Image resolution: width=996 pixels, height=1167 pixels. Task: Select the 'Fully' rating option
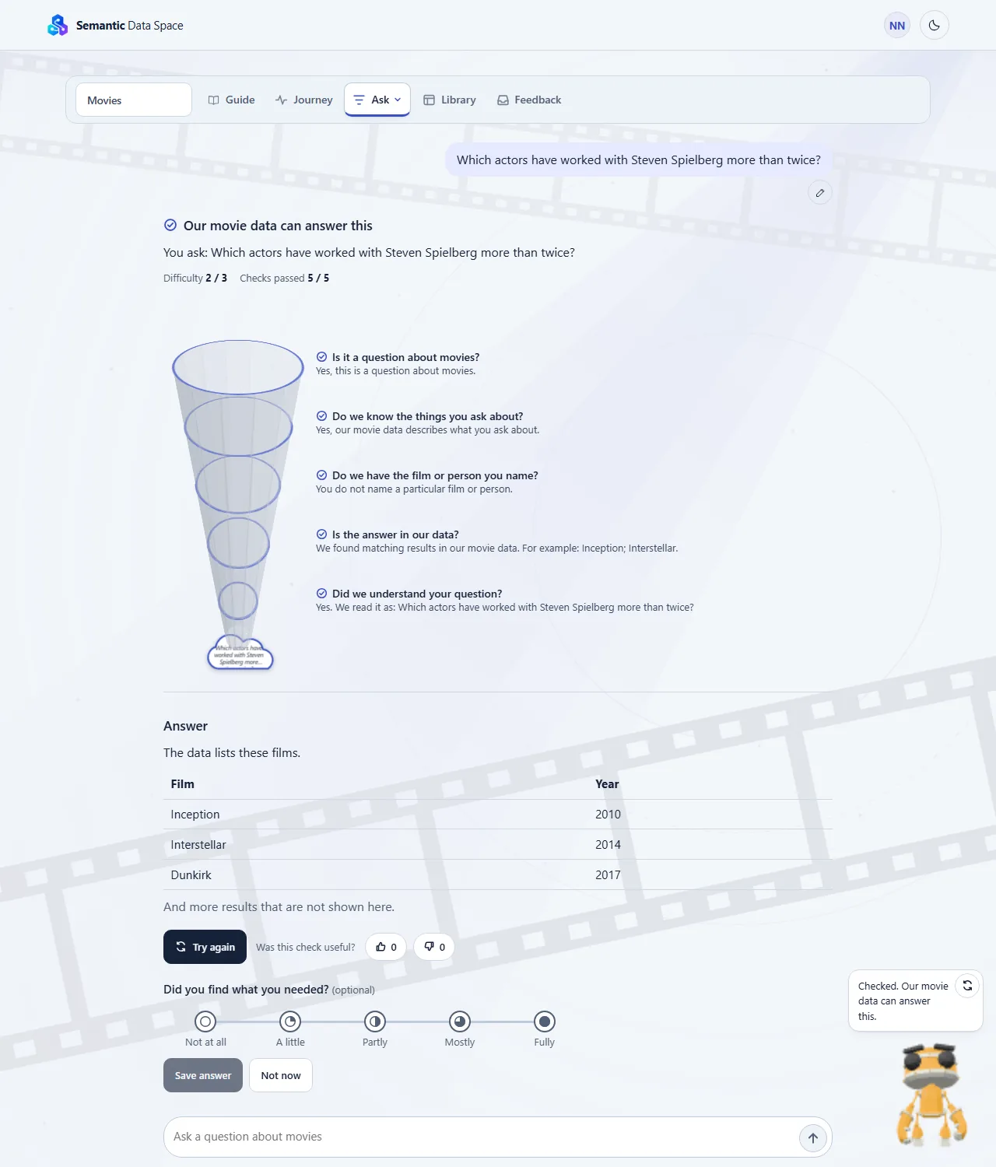pyautogui.click(x=545, y=1022)
